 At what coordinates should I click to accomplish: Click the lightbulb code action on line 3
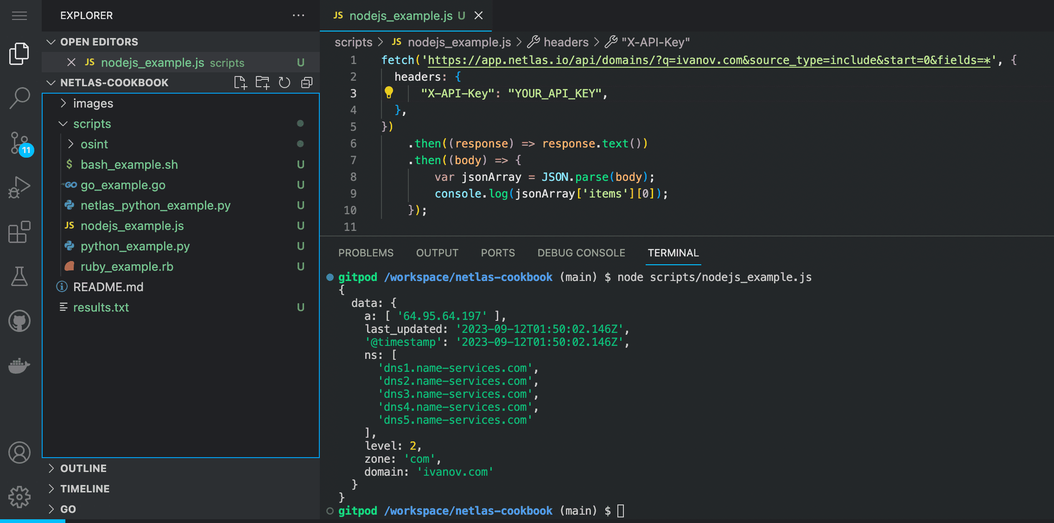(x=389, y=93)
